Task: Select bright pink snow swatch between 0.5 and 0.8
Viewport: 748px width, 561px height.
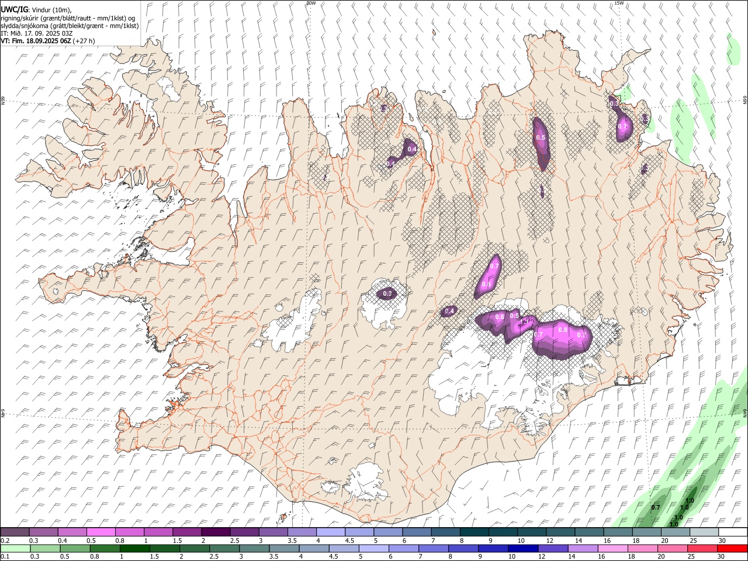Action: pos(101,532)
